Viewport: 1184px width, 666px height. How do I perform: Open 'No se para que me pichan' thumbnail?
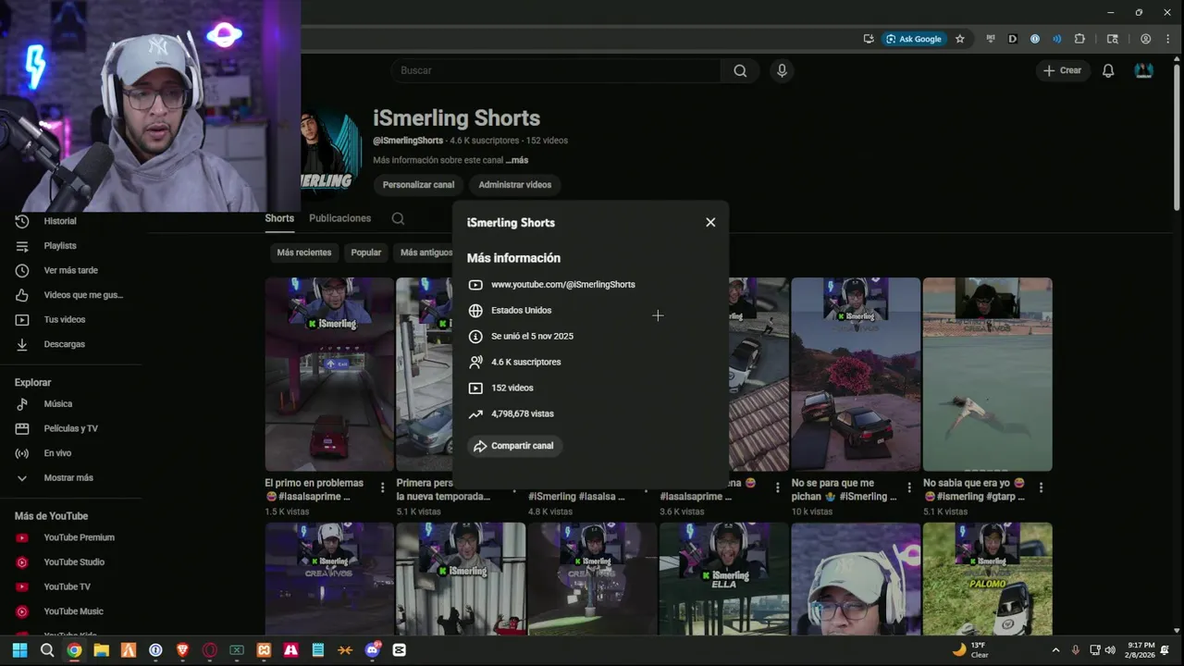click(x=856, y=374)
